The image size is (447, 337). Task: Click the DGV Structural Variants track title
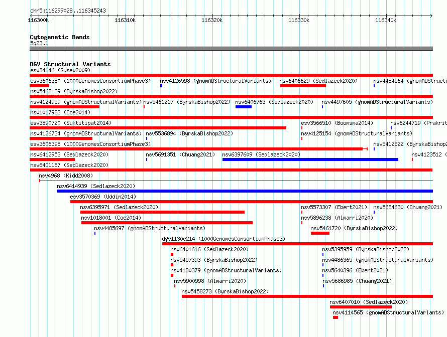(x=70, y=64)
